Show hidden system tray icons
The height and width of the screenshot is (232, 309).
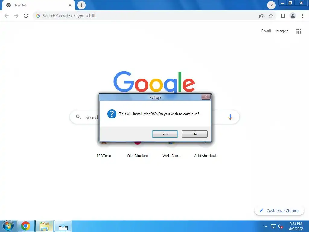click(x=266, y=226)
